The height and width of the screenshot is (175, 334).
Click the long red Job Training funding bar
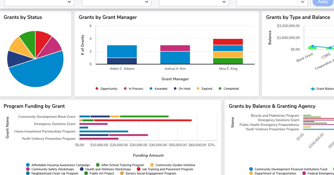(x=143, y=120)
